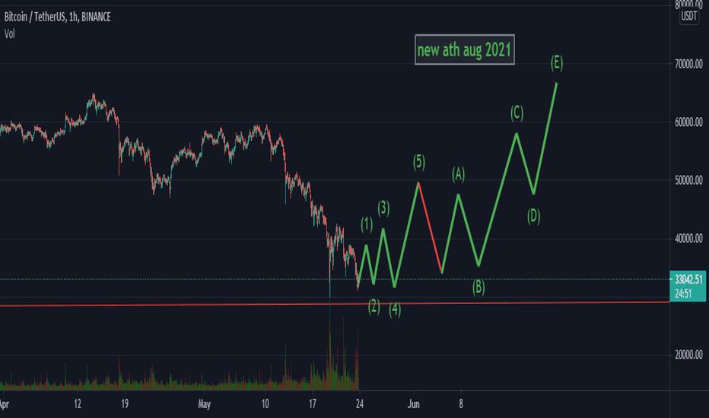Click the 8 date axis label

point(461,404)
